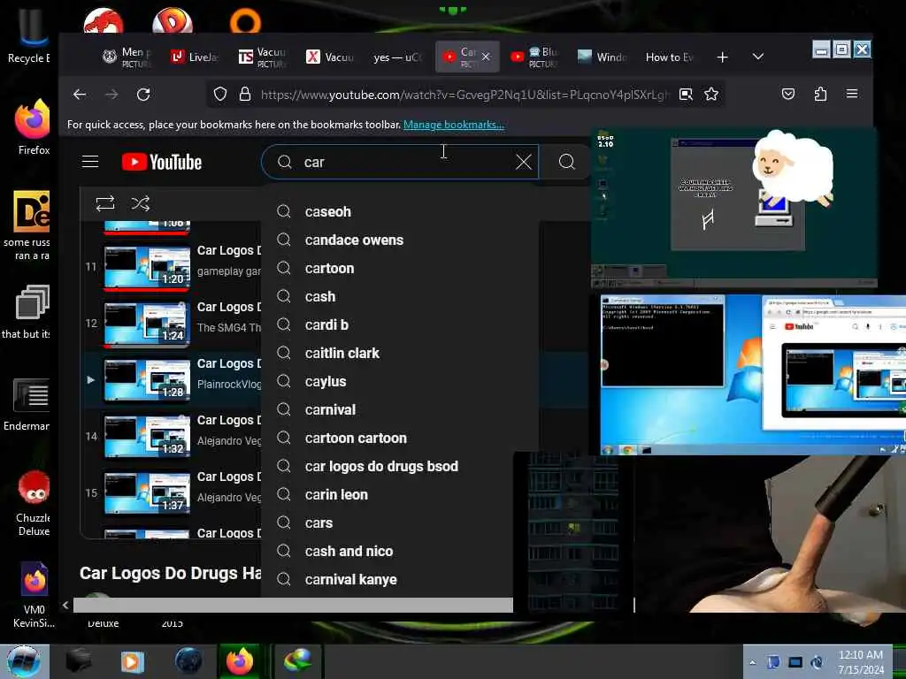
Task: Select the exact suggestion cars
Action: pos(388,523)
